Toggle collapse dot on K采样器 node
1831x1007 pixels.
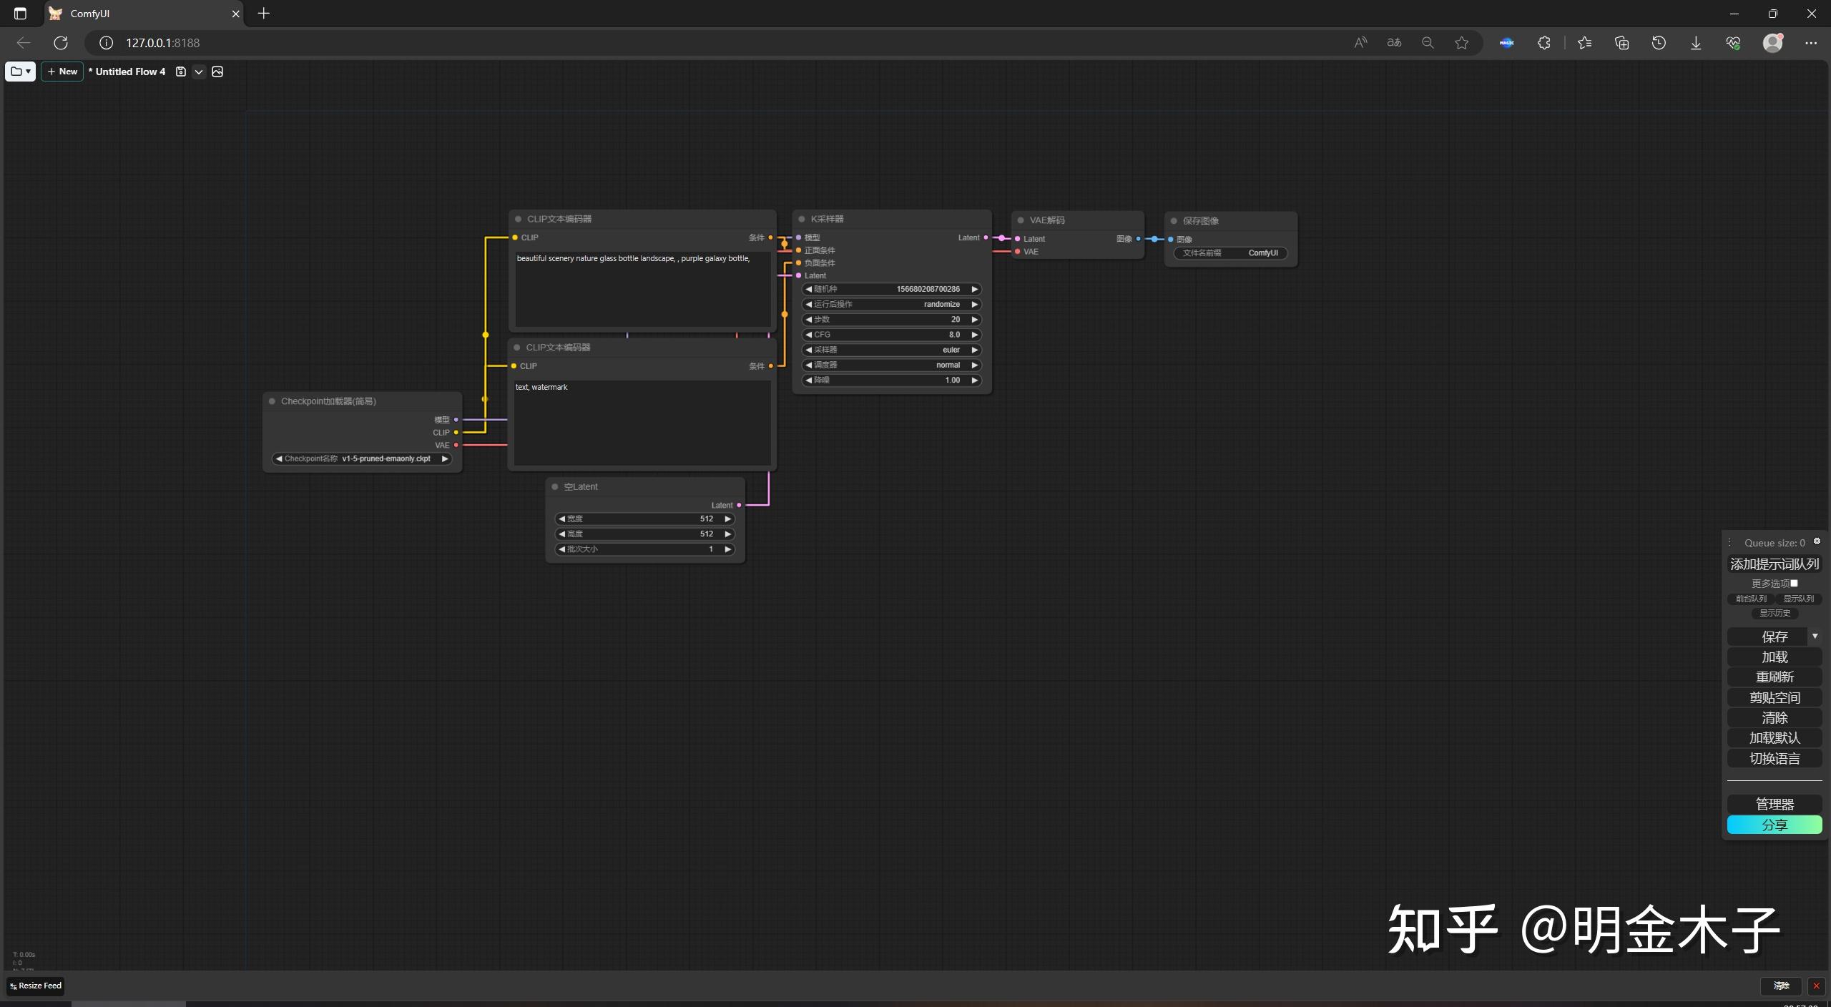point(802,219)
